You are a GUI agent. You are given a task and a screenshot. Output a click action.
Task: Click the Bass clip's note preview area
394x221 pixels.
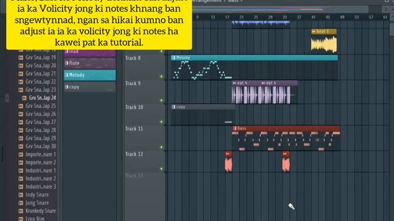286,141
